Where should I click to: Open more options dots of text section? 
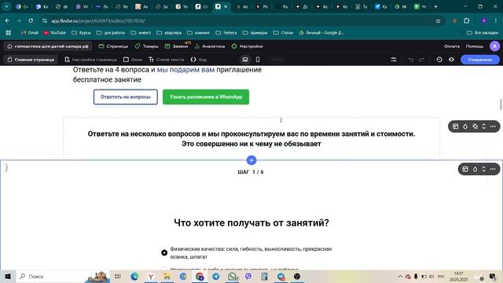(493, 127)
